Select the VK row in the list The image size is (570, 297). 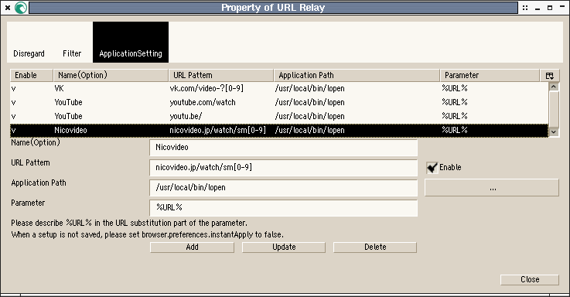279,88
